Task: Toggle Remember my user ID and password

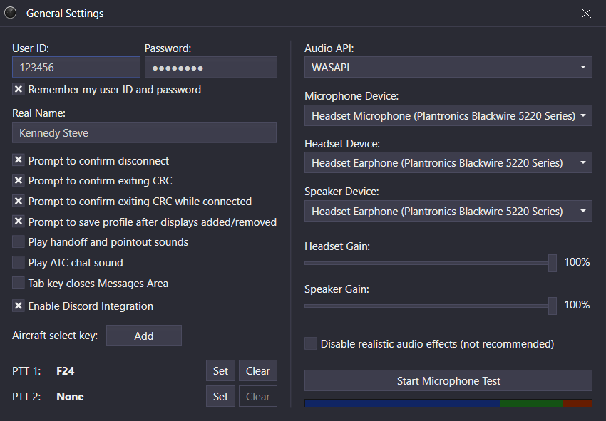Action: click(19, 90)
